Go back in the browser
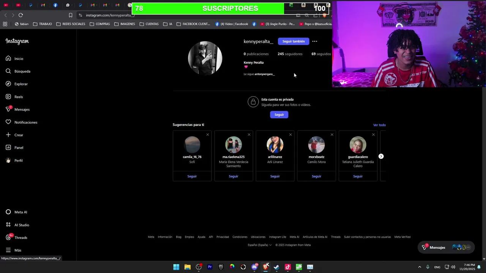Viewport: 486px width, 273px height. (x=5, y=15)
